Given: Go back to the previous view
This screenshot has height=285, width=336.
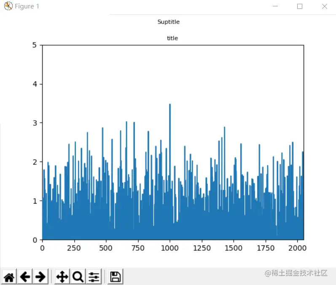Looking at the screenshot, I should click(x=25, y=277).
